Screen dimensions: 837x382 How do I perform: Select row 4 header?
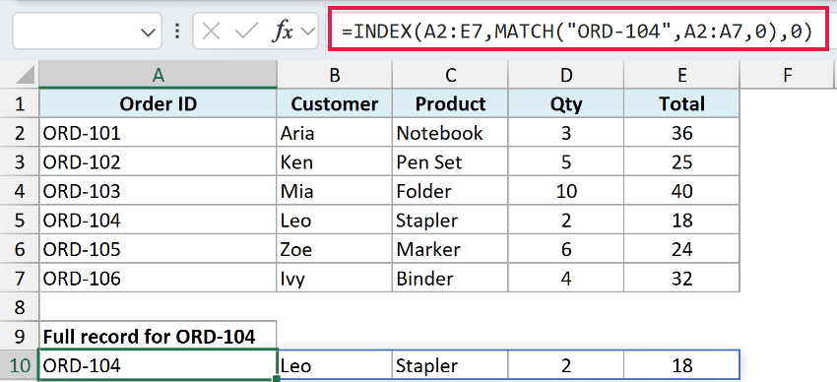(20, 191)
